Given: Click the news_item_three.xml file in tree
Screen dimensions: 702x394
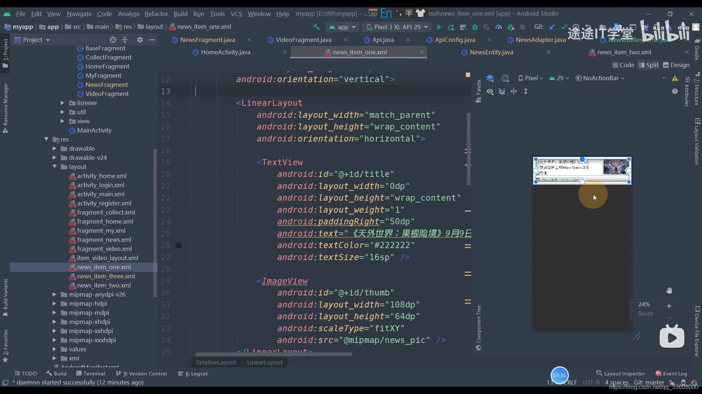Looking at the screenshot, I should (x=106, y=276).
